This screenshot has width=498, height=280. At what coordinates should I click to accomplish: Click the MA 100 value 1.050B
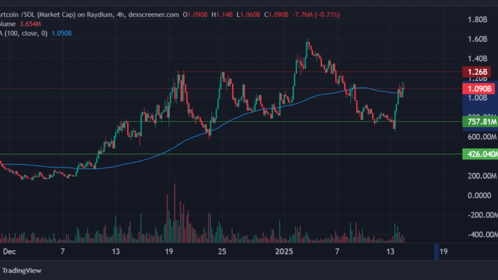62,34
